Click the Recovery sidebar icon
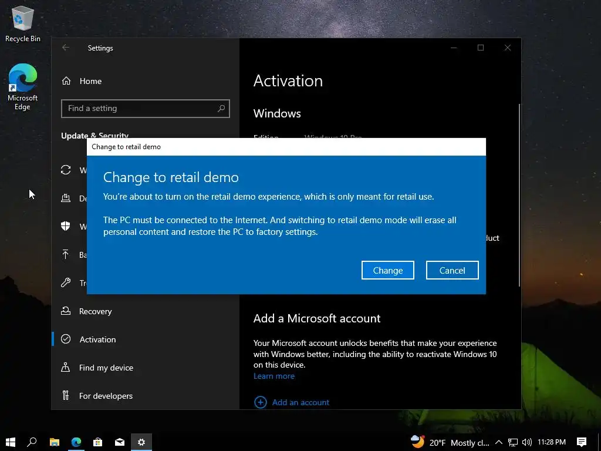Screen dimensions: 601x451 pos(66,311)
